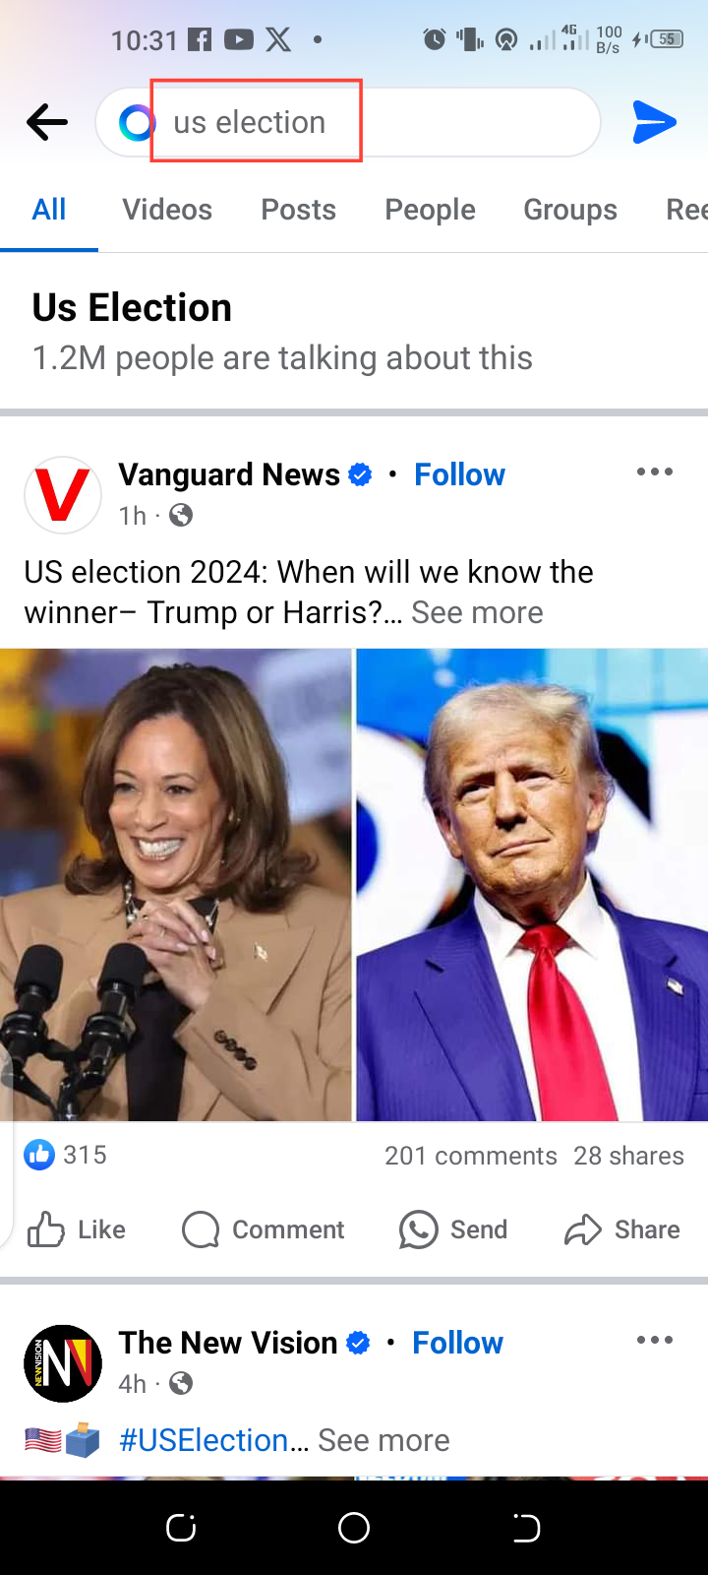Send post via WhatsApp icon
The height and width of the screenshot is (1575, 708).
point(453,1229)
